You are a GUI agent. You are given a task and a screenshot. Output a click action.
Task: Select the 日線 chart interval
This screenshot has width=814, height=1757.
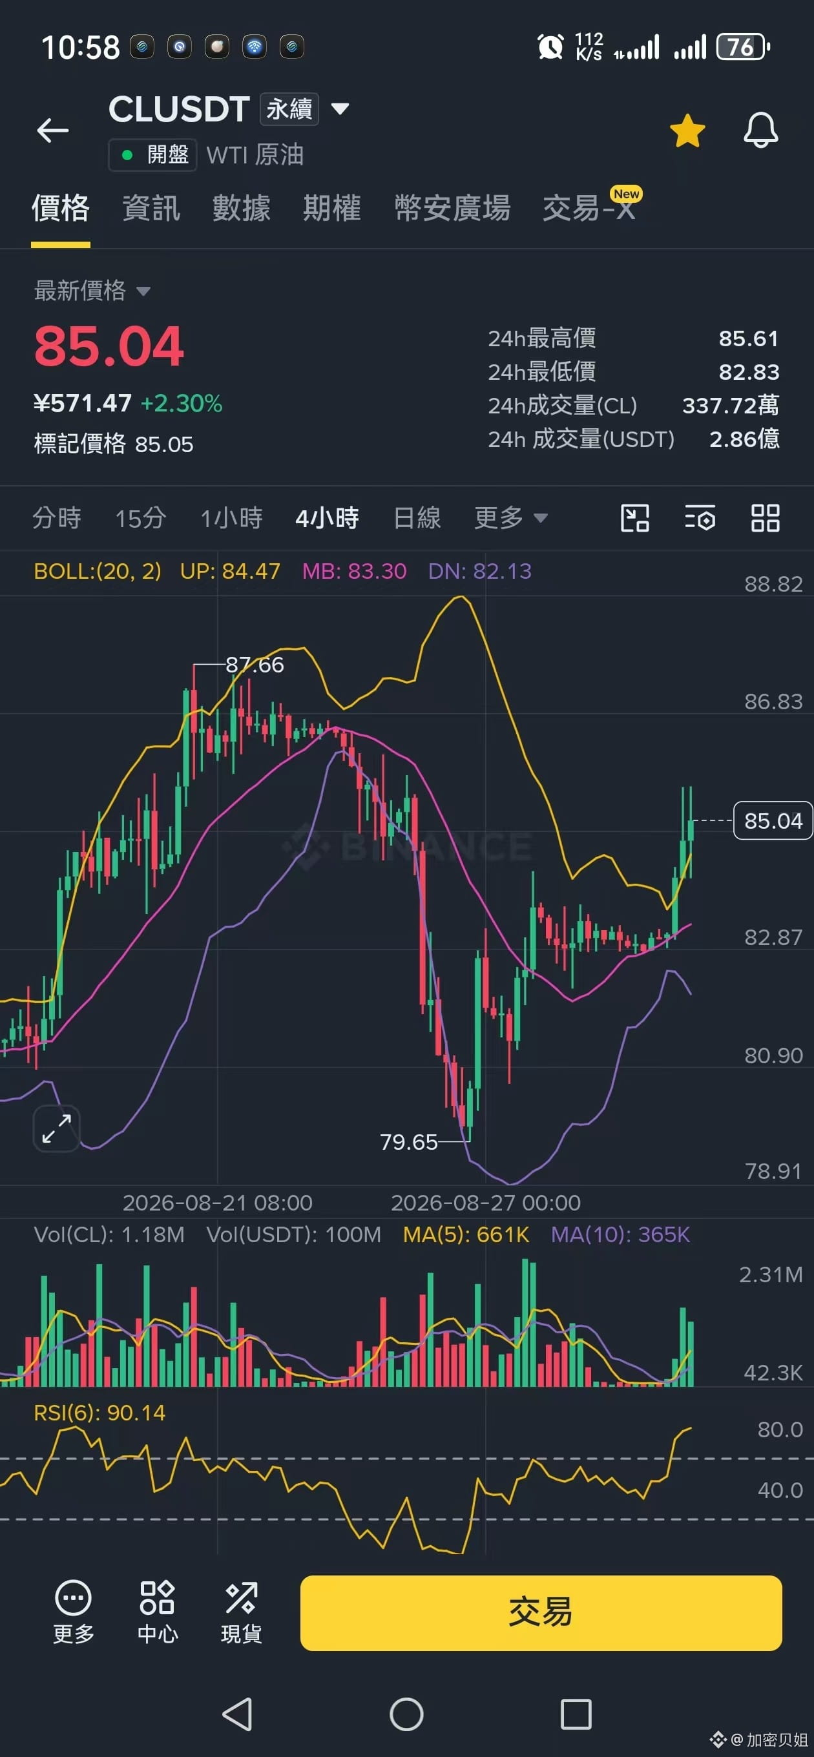pos(417,517)
